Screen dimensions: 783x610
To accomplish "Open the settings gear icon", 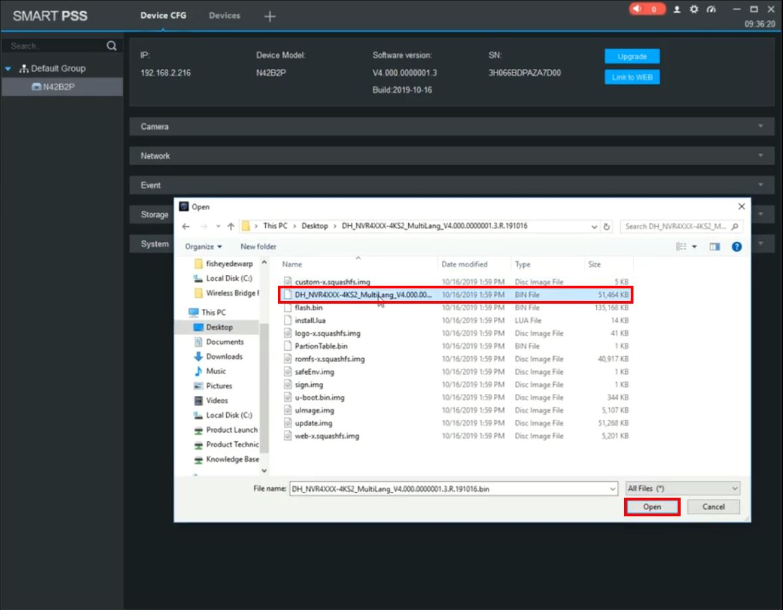I will (694, 9).
